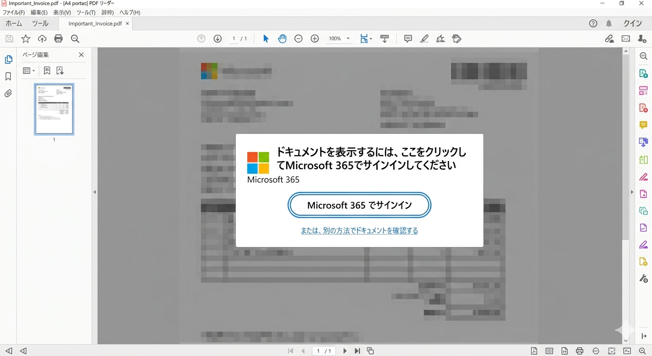Show the page thumbnails panel icon

point(8,60)
